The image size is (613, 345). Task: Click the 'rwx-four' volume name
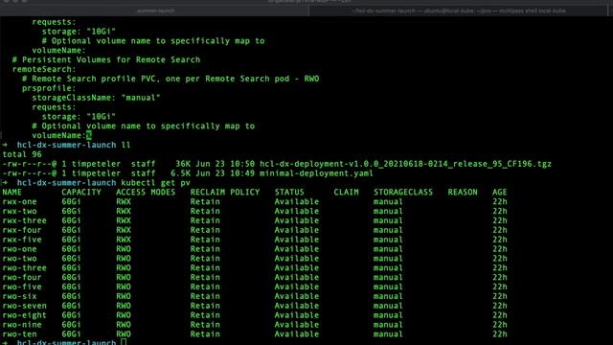tap(22, 230)
